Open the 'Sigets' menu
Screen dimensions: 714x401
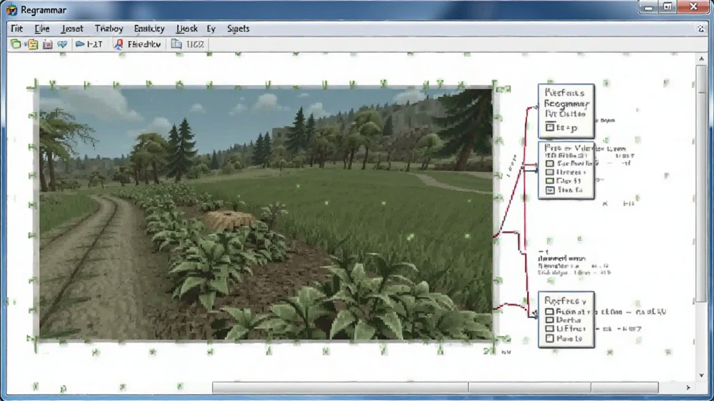238,29
